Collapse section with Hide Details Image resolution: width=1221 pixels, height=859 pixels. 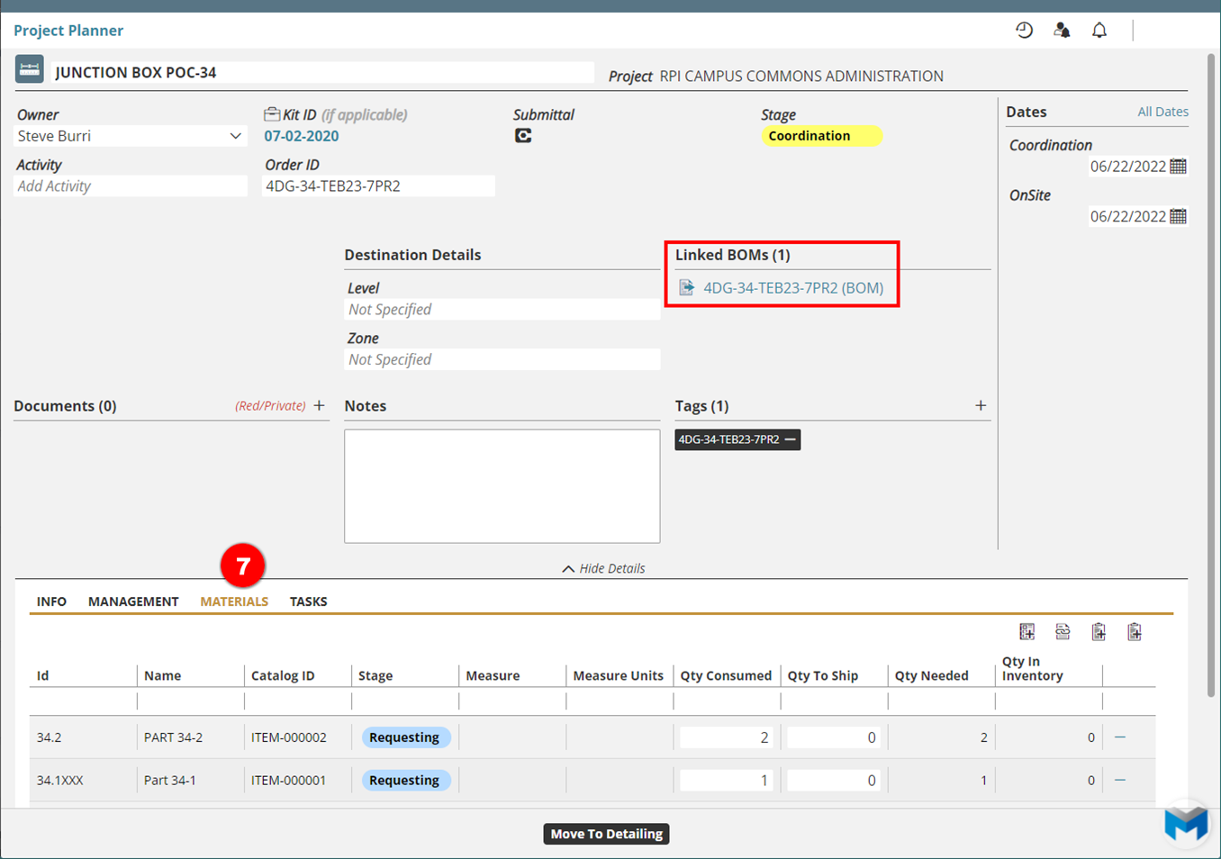click(603, 568)
